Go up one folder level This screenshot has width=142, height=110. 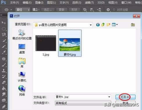(103, 25)
